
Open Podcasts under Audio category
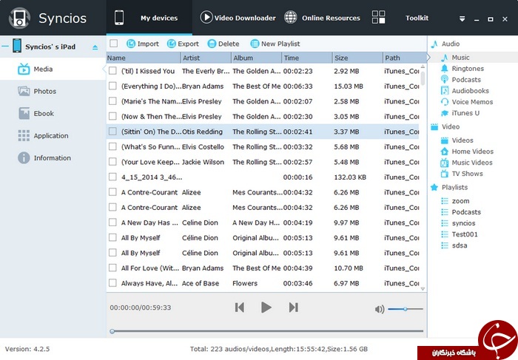(x=465, y=80)
